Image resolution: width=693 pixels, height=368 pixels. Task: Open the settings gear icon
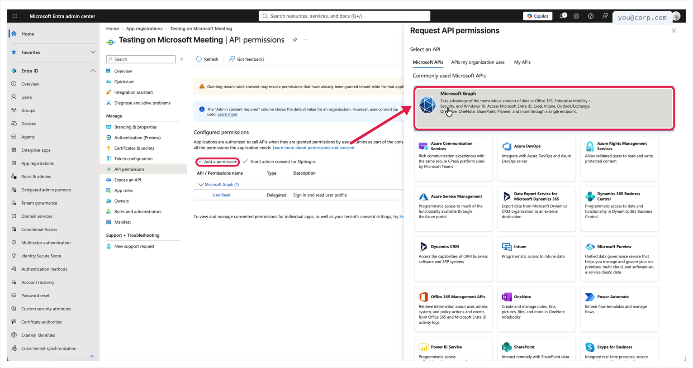[576, 16]
